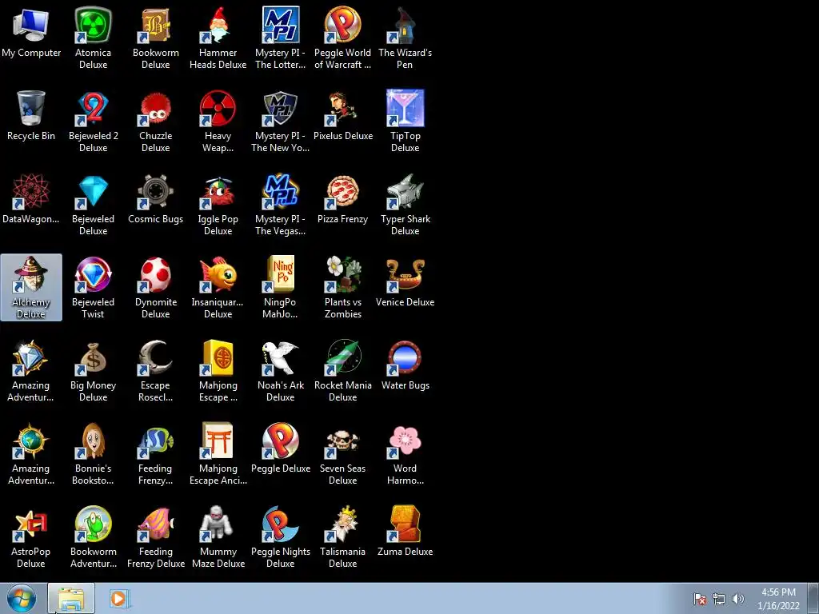The width and height of the screenshot is (819, 614).
Task: Launch Windows Media Player from taskbar
Action: (x=118, y=598)
